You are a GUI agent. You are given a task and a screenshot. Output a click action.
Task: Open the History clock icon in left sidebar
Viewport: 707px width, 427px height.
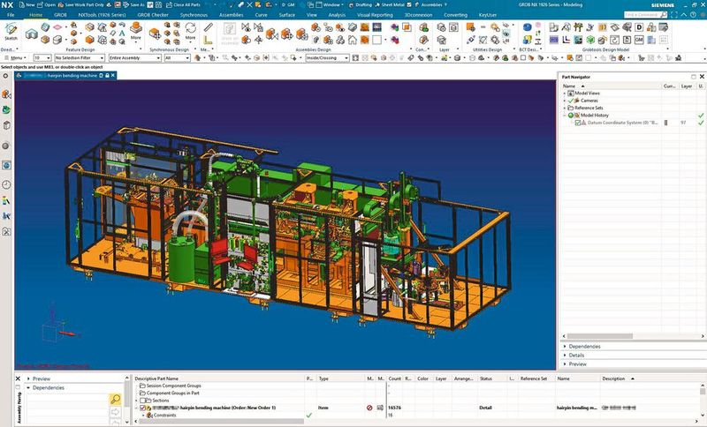point(6,185)
